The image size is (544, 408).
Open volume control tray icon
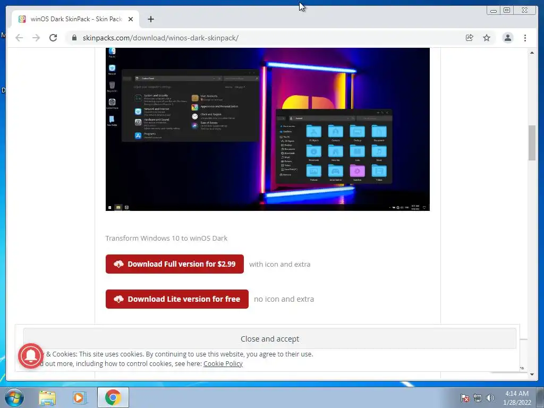(490, 398)
